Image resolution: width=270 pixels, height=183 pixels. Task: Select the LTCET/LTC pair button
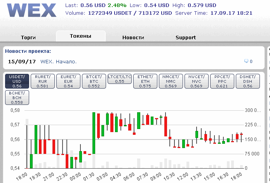tap(120, 79)
